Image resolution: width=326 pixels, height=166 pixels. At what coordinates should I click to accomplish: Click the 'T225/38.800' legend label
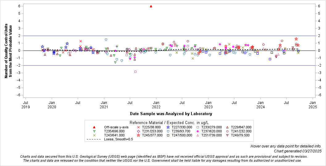point(151,127)
